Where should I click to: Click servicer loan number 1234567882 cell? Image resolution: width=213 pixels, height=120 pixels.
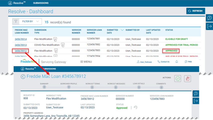93,44
